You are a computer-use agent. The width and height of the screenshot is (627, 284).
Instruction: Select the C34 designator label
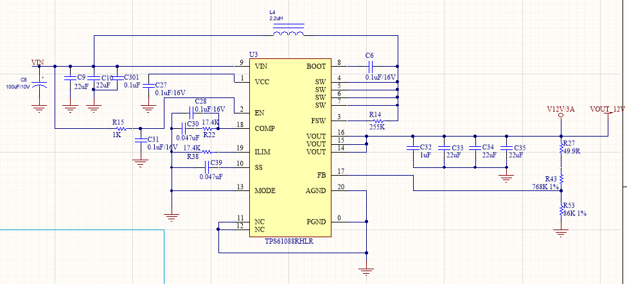(x=488, y=147)
